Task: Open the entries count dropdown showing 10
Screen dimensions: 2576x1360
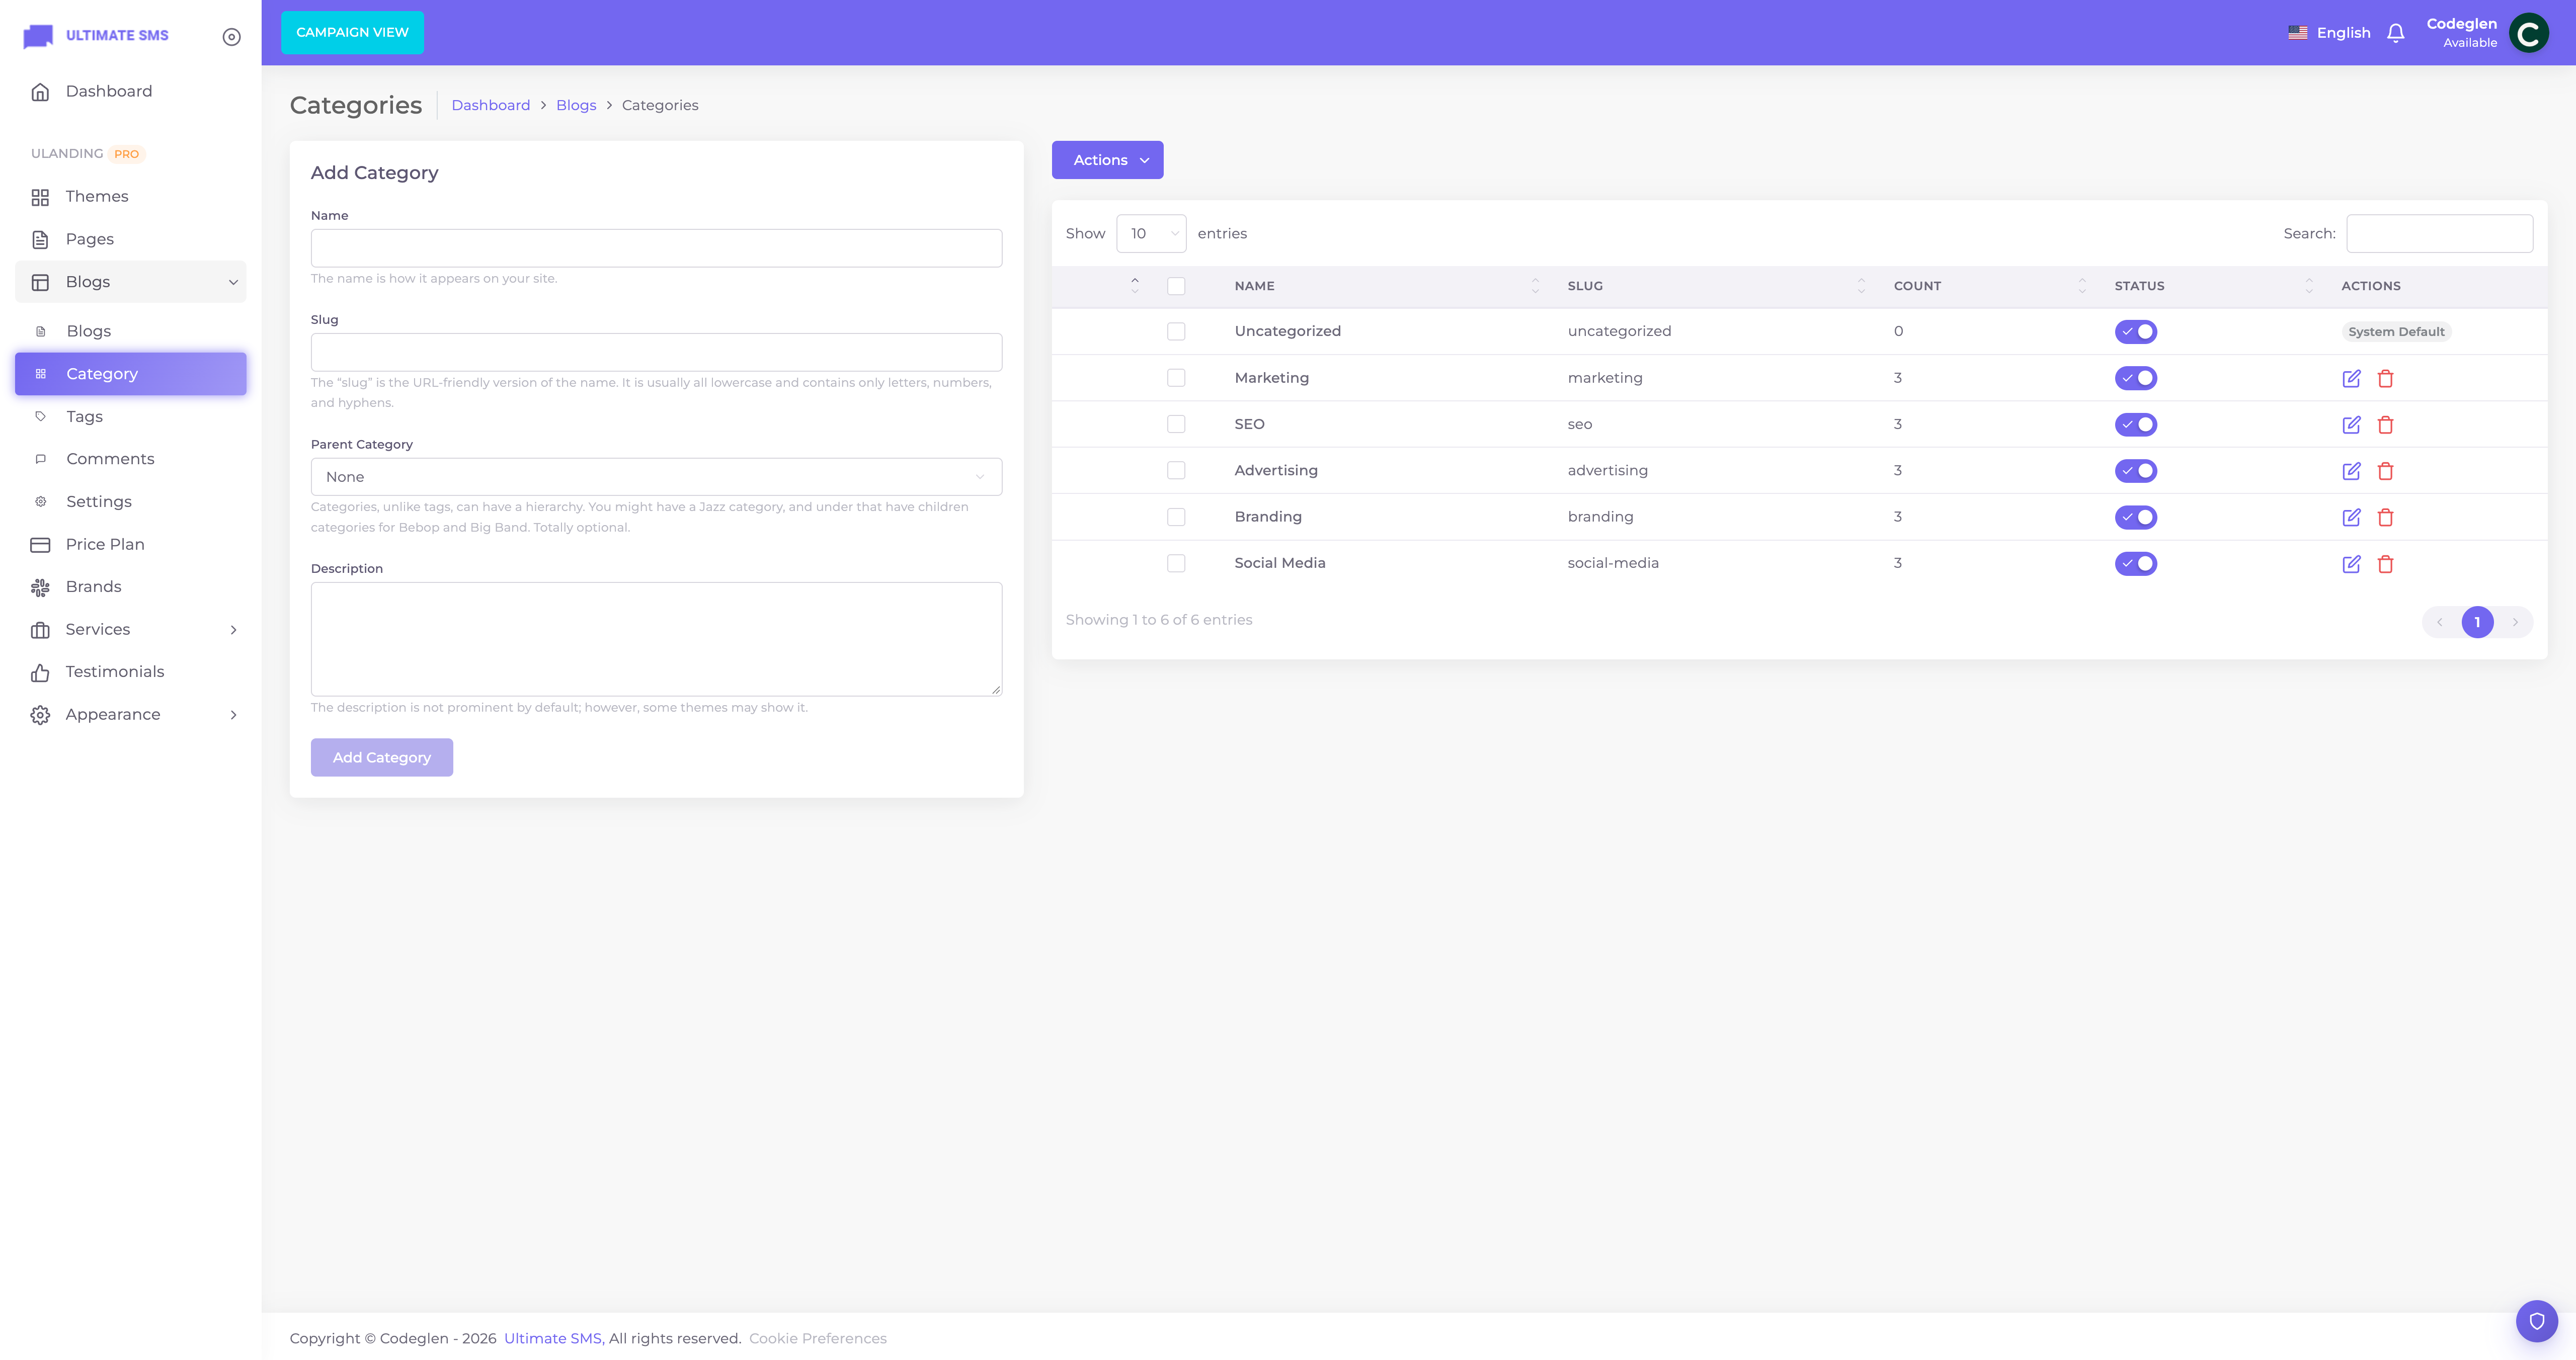Action: click(1151, 233)
